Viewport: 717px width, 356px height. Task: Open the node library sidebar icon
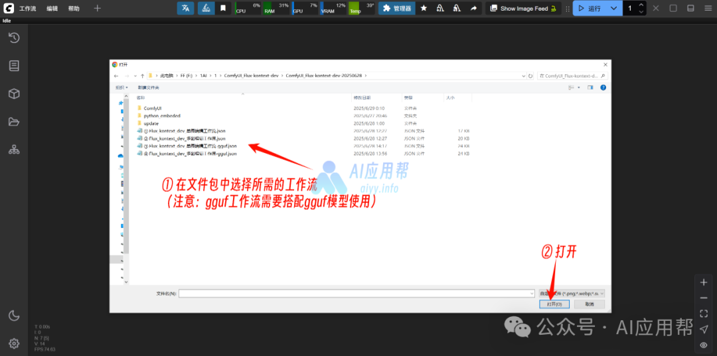(x=14, y=66)
